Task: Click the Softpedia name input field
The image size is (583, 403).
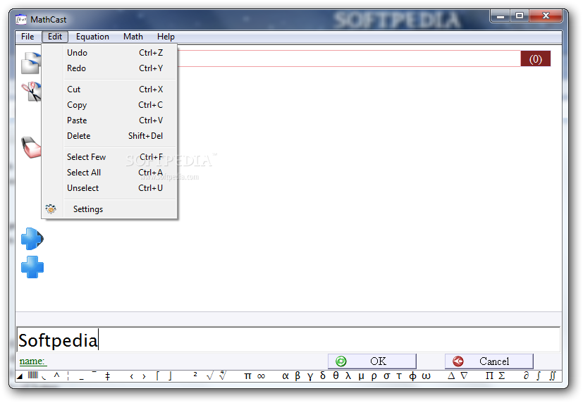Action: click(x=288, y=340)
